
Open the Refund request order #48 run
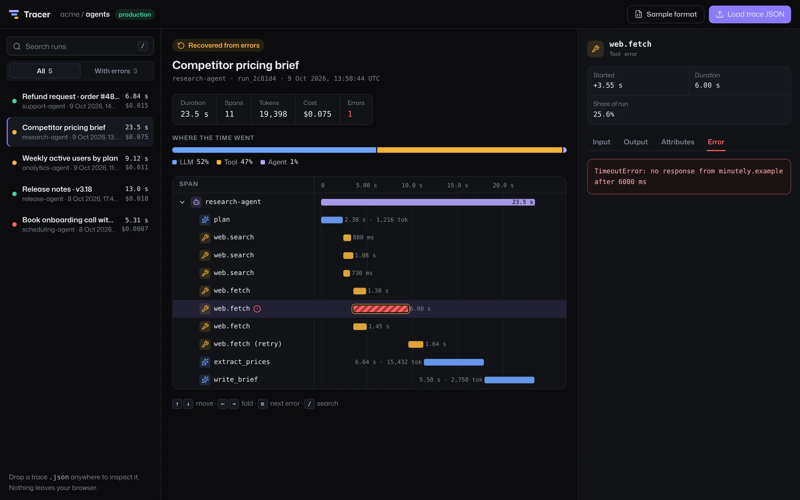80,101
